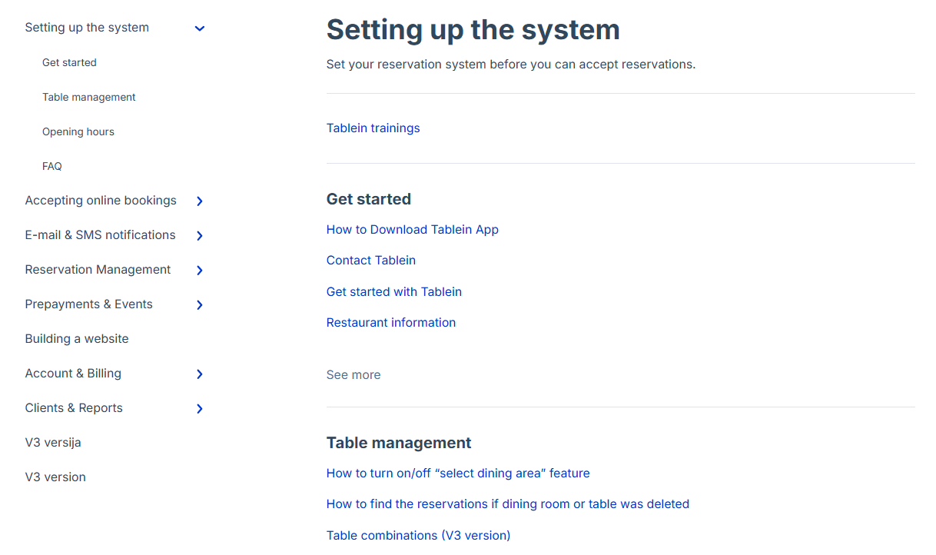Open V3 version sidebar item
The width and height of the screenshot is (936, 555).
[55, 477]
